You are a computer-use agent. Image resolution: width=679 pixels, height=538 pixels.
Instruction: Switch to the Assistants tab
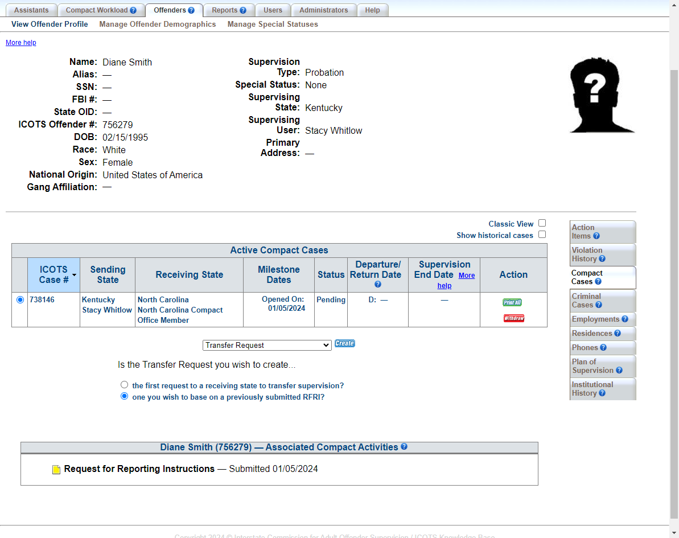tap(31, 10)
